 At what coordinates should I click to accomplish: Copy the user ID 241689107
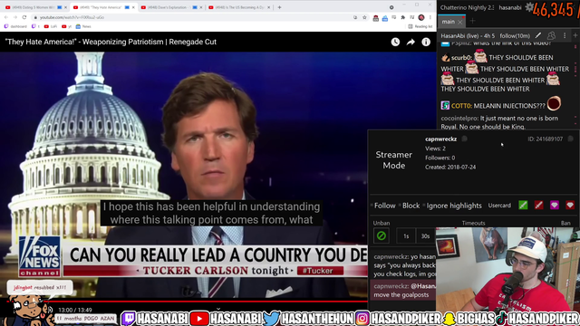570,139
